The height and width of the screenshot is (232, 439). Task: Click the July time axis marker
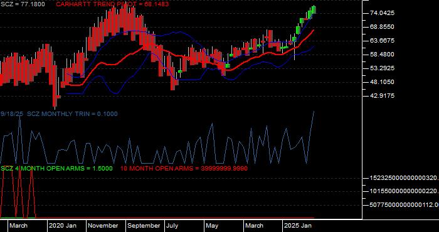tap(172, 226)
